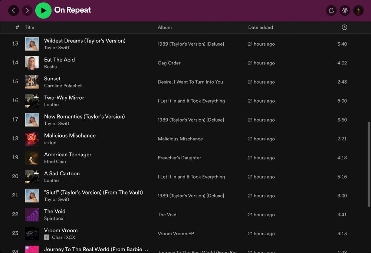Go back with the left arrow button
Screen dimensions: 371x253
click(x=13, y=10)
